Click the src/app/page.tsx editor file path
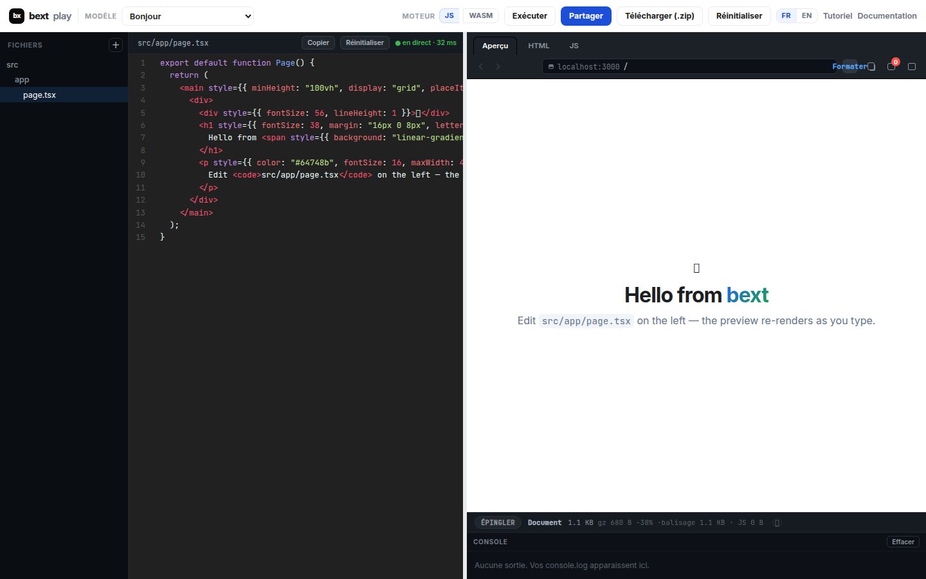 tap(173, 43)
